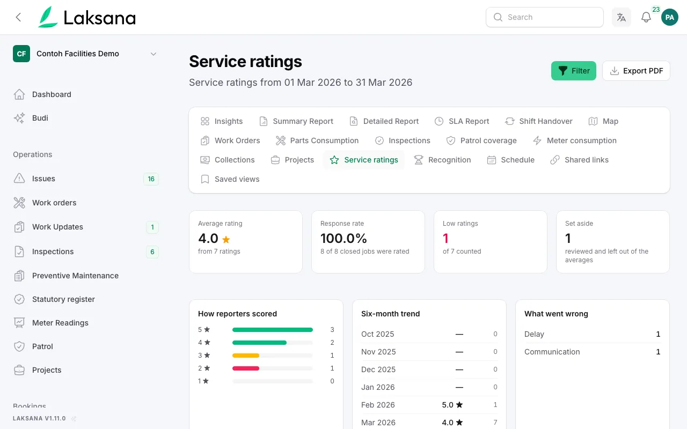Open Meter Readings
This screenshot has width=687, height=429.
(x=86, y=323)
